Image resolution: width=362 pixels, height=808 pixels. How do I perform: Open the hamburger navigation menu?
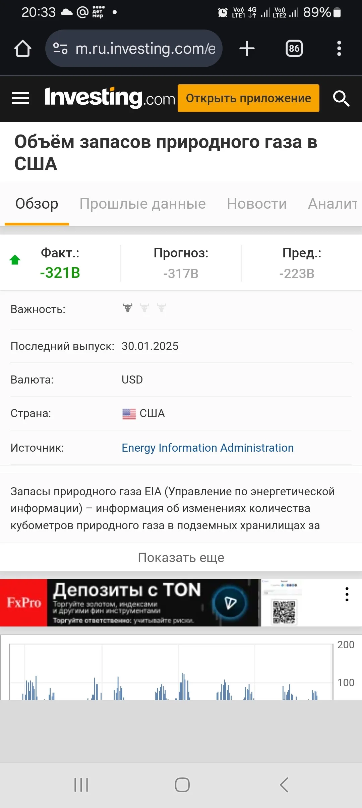click(x=20, y=98)
